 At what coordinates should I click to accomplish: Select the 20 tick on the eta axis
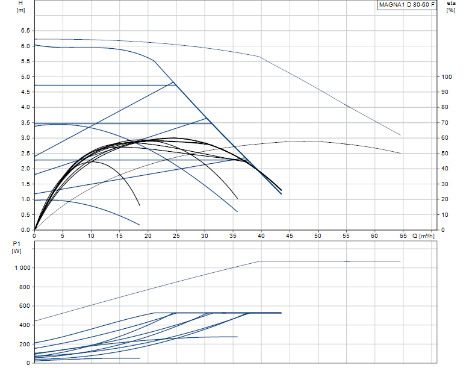tap(444, 199)
